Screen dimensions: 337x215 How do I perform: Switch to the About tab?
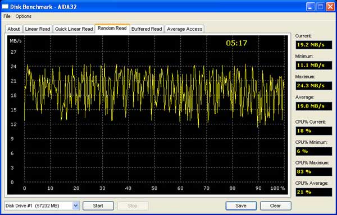[13, 29]
